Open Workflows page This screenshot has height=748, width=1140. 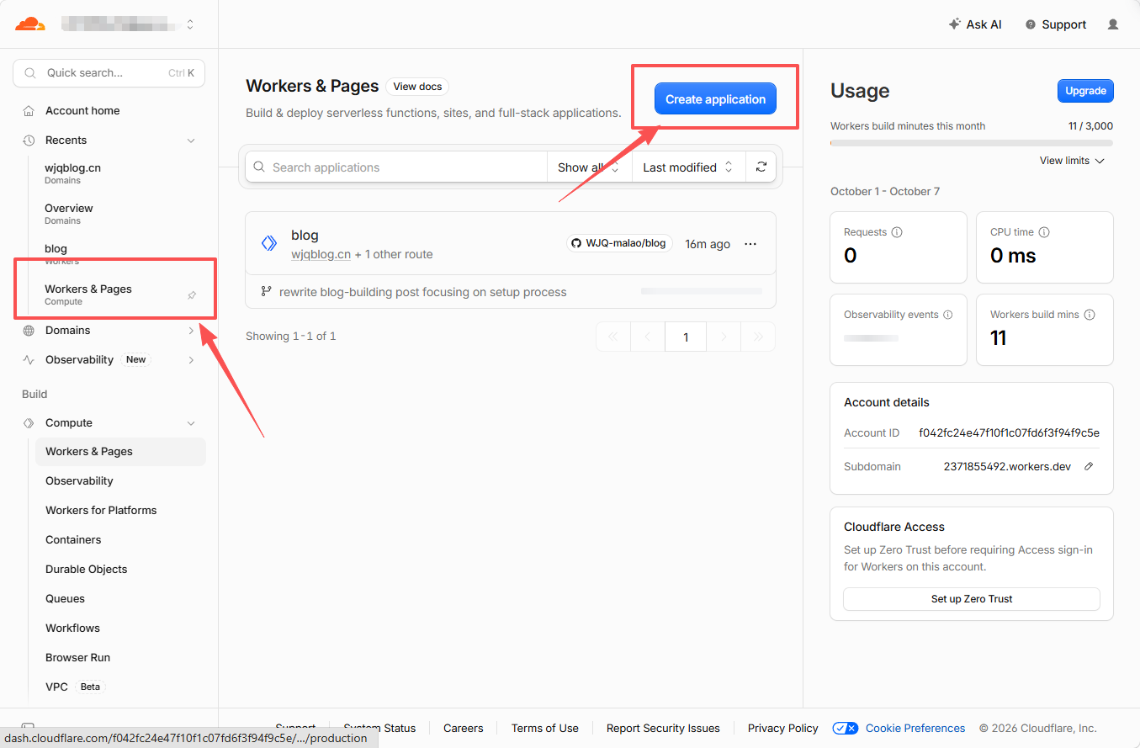[72, 629]
